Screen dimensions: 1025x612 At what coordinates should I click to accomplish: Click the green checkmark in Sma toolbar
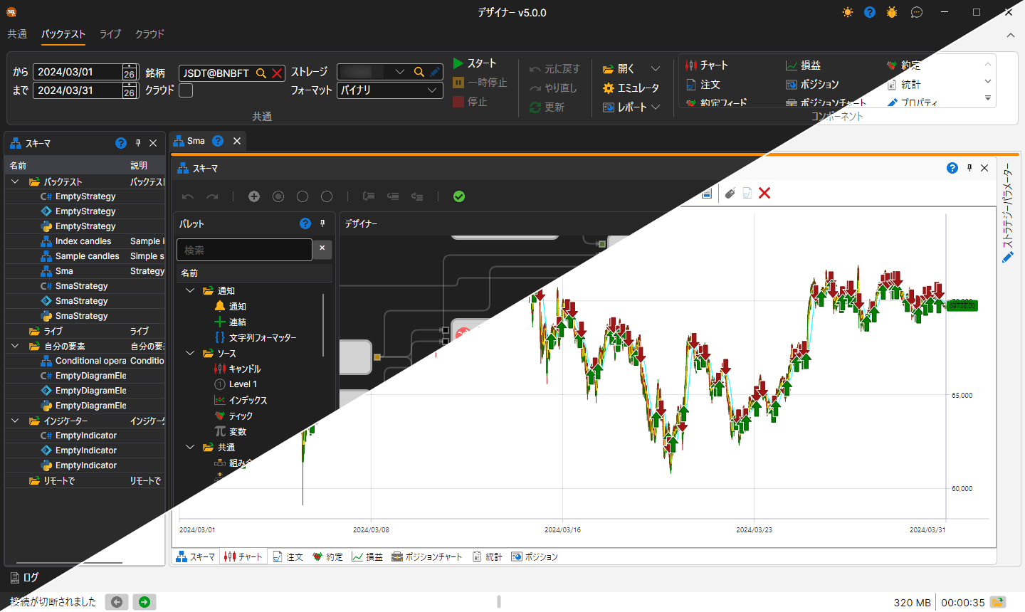click(x=459, y=196)
